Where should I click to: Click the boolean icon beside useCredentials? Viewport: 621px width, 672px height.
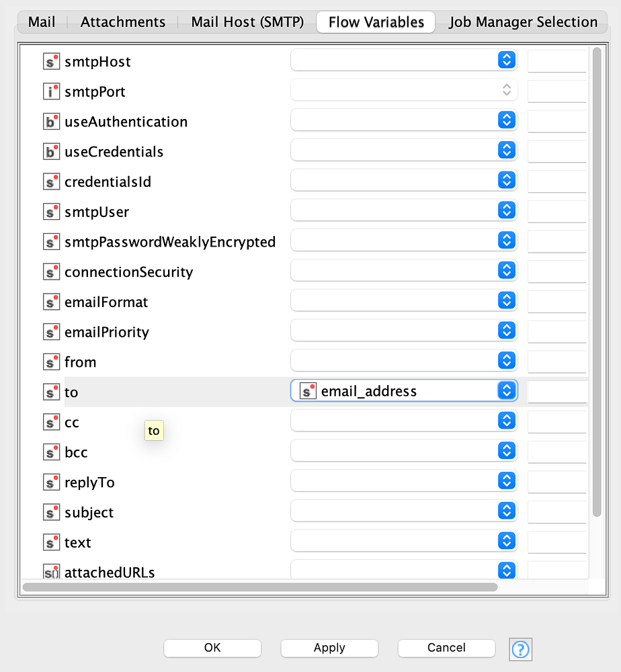[x=52, y=152]
